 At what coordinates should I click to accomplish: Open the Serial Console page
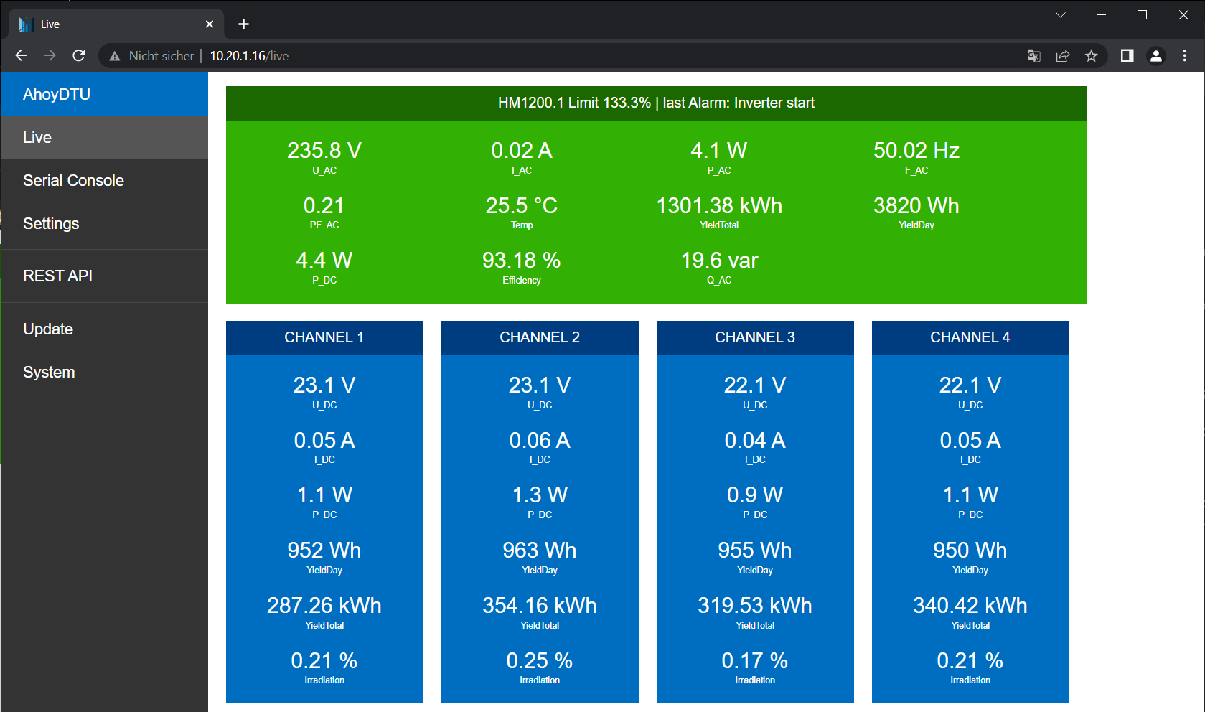pyautogui.click(x=73, y=180)
